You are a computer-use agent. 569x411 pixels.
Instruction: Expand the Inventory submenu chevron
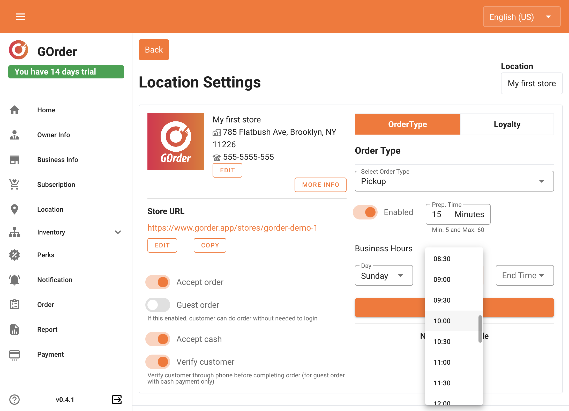(118, 232)
